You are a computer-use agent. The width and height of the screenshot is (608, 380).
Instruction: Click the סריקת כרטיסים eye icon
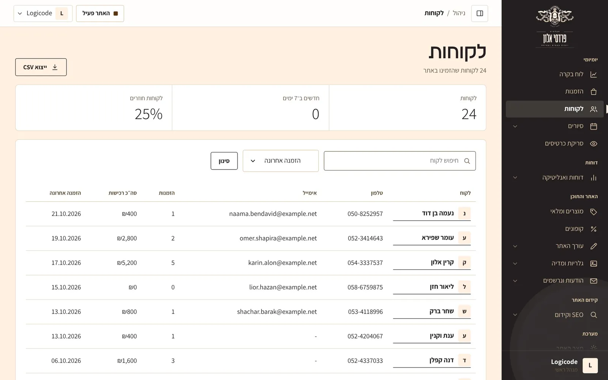594,144
